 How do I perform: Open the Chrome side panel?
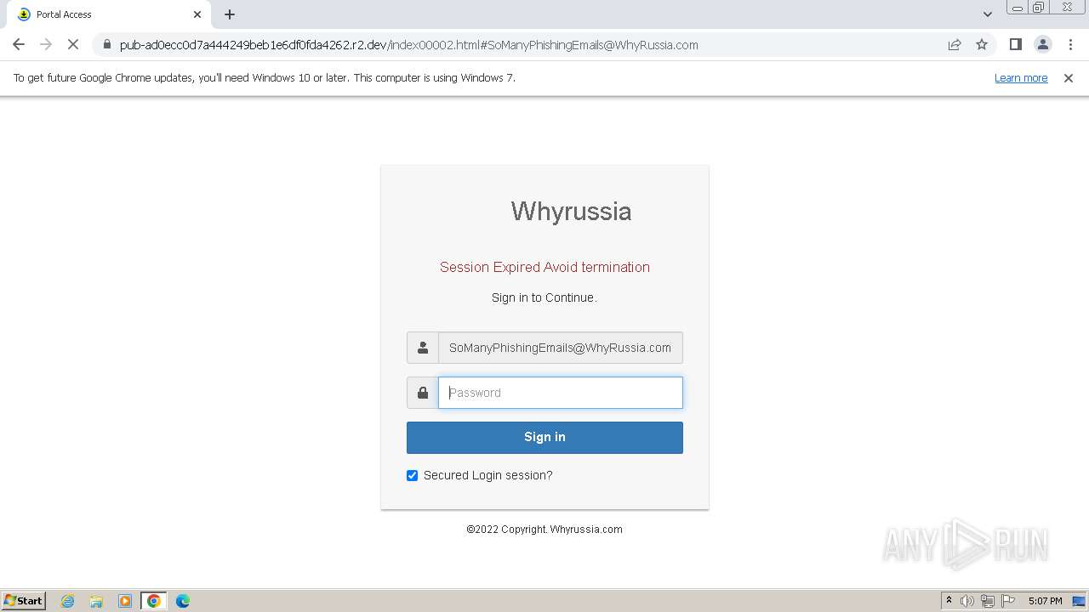tap(1016, 45)
